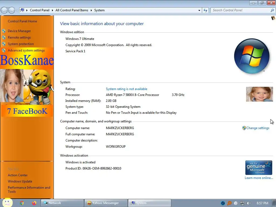Viewport: 276px width, 207px height.
Task: Click the child photo beside system info
Action: point(260,94)
